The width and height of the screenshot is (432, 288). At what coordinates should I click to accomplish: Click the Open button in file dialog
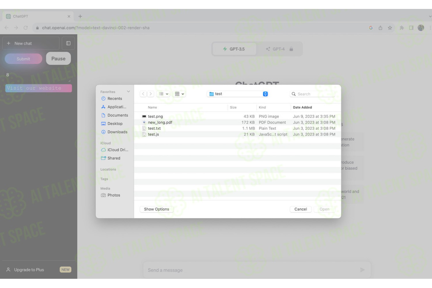click(x=324, y=209)
